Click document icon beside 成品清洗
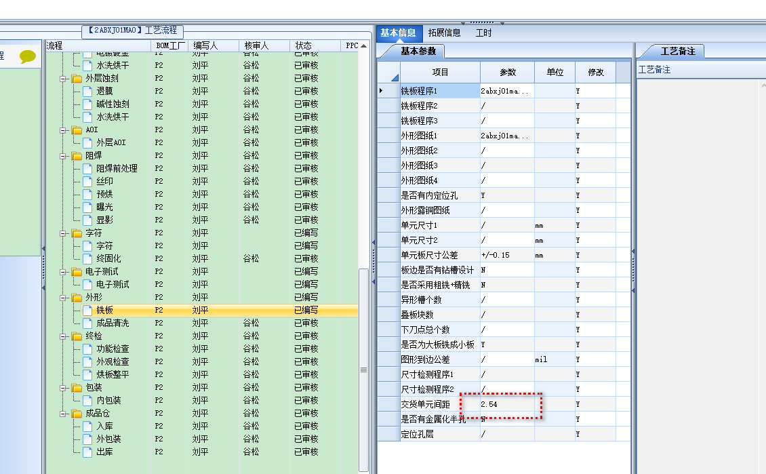 tap(87, 323)
